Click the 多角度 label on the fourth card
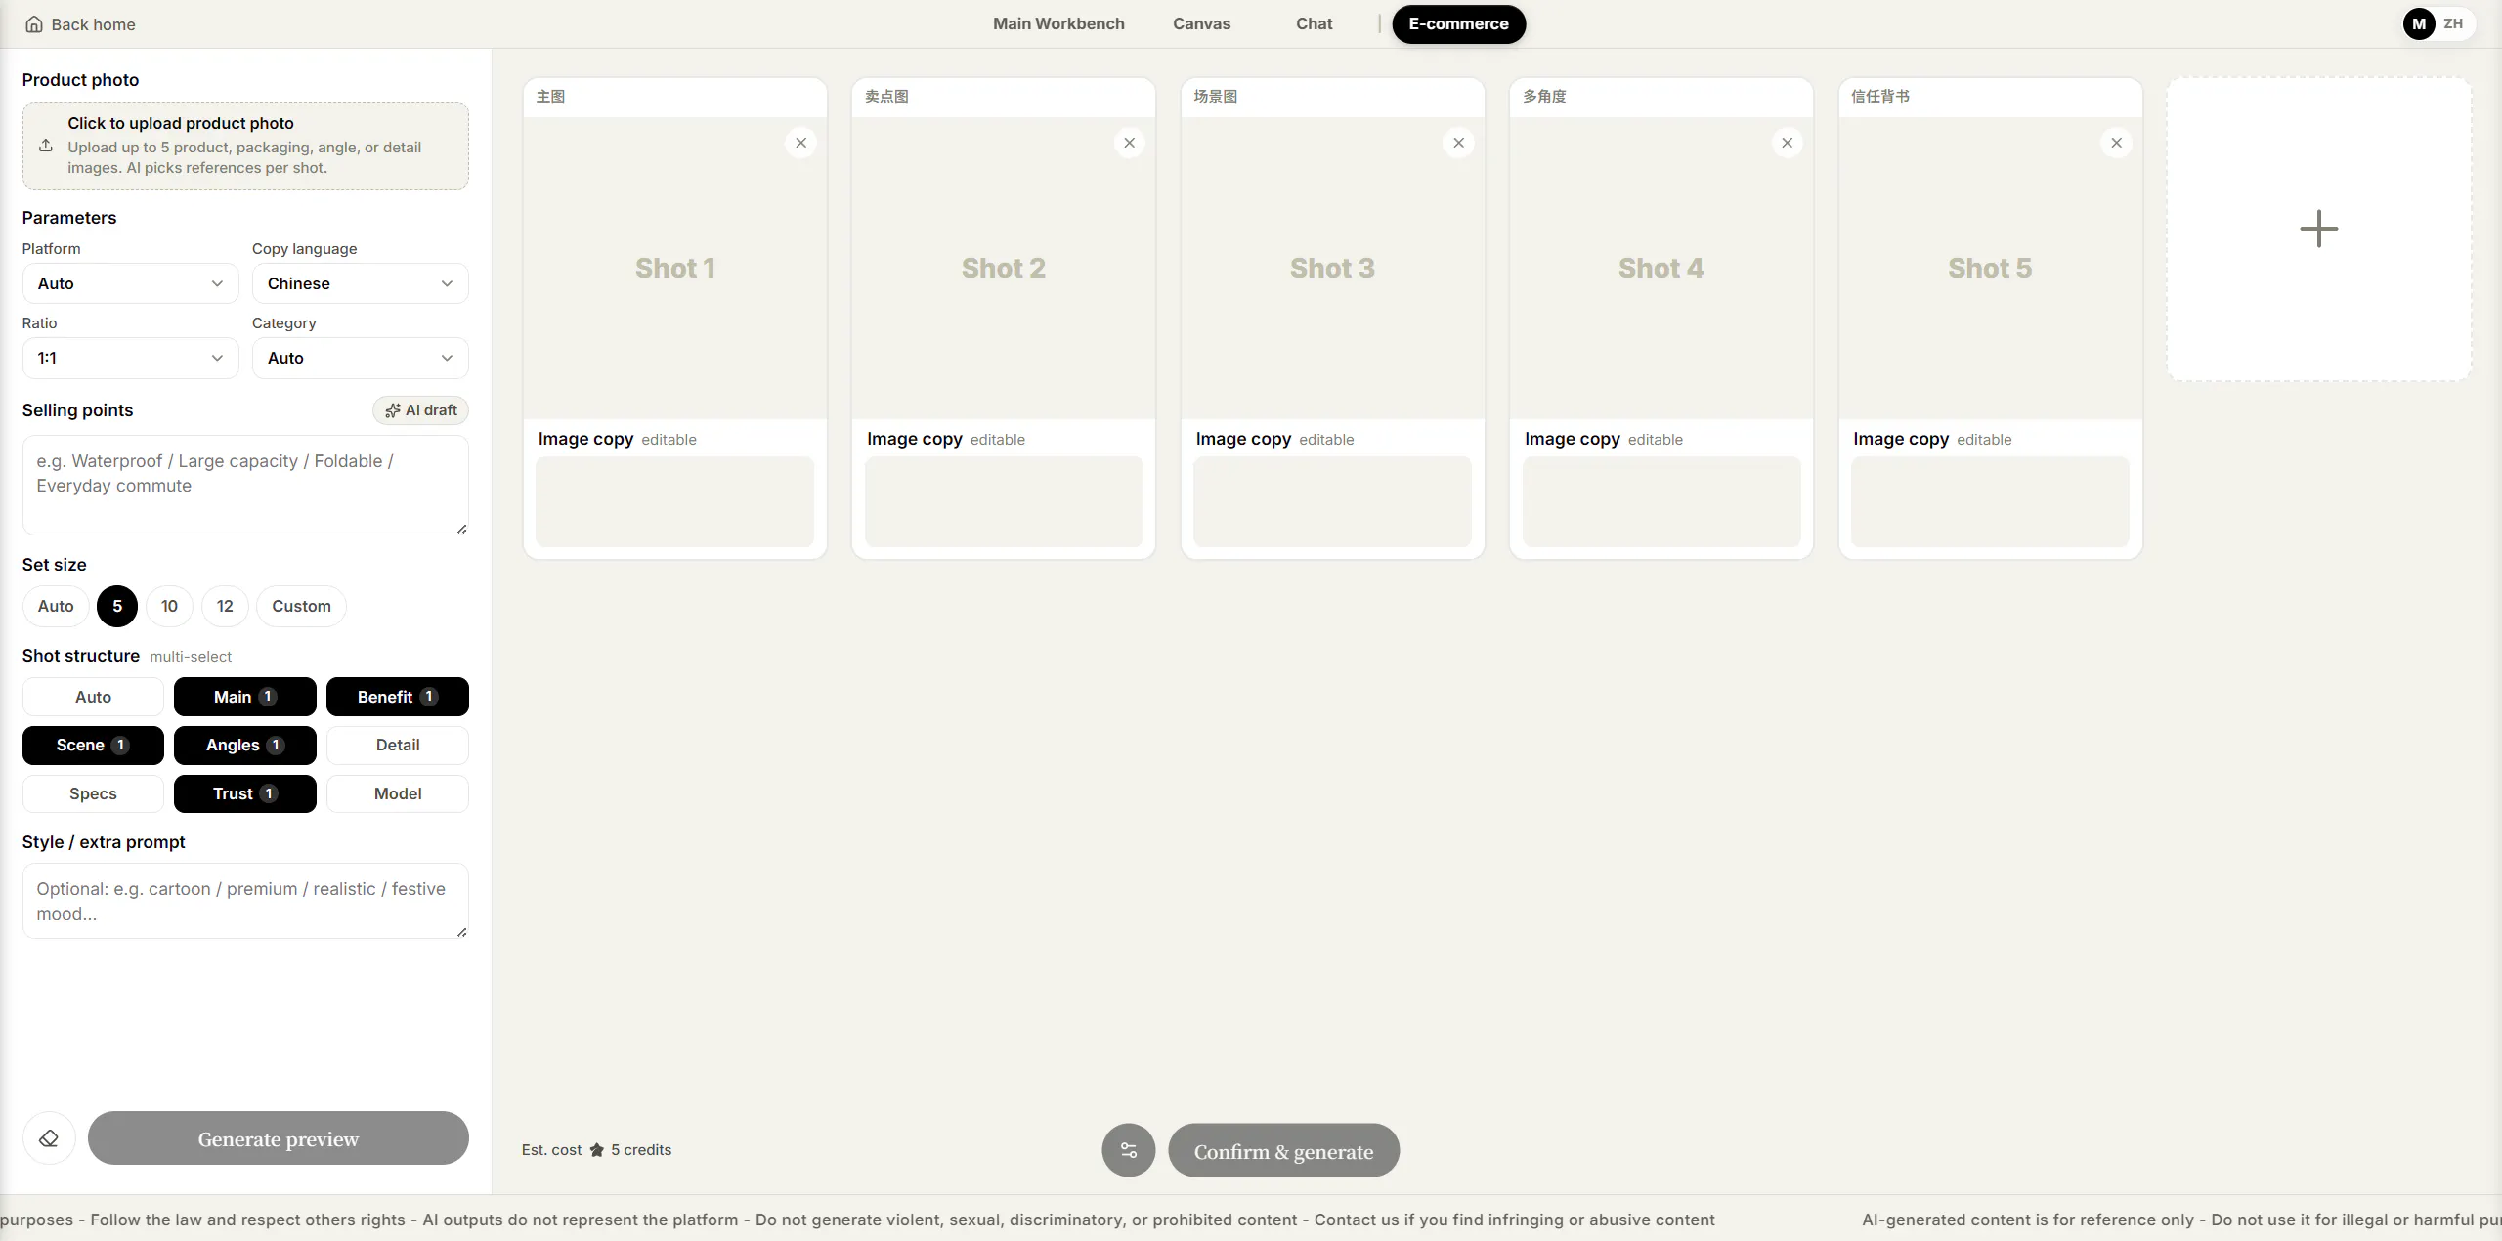 tap(1544, 97)
